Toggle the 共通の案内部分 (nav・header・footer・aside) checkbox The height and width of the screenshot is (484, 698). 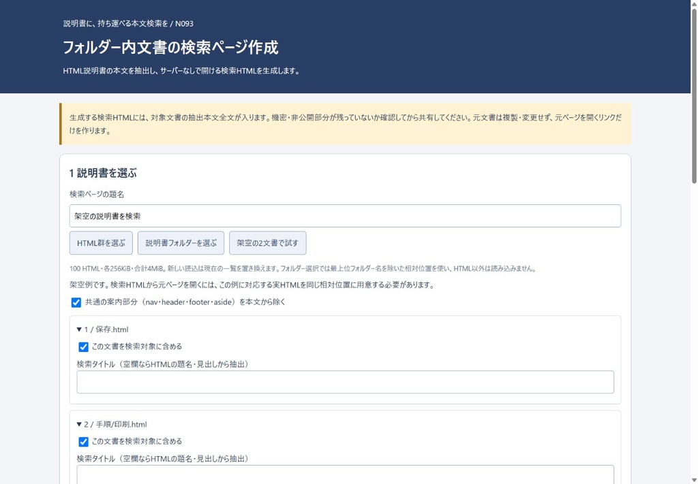76,303
